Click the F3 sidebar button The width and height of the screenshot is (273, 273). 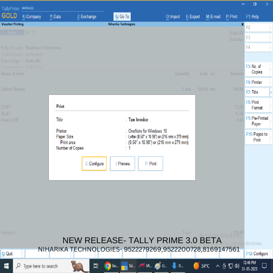pyautogui.click(x=258, y=37)
